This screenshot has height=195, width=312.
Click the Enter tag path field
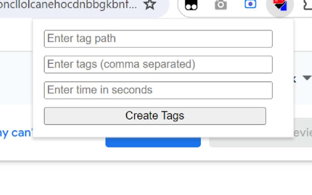point(158,39)
